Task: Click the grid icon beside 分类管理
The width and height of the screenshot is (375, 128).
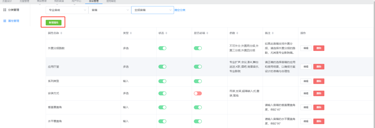Action: tap(5, 10)
